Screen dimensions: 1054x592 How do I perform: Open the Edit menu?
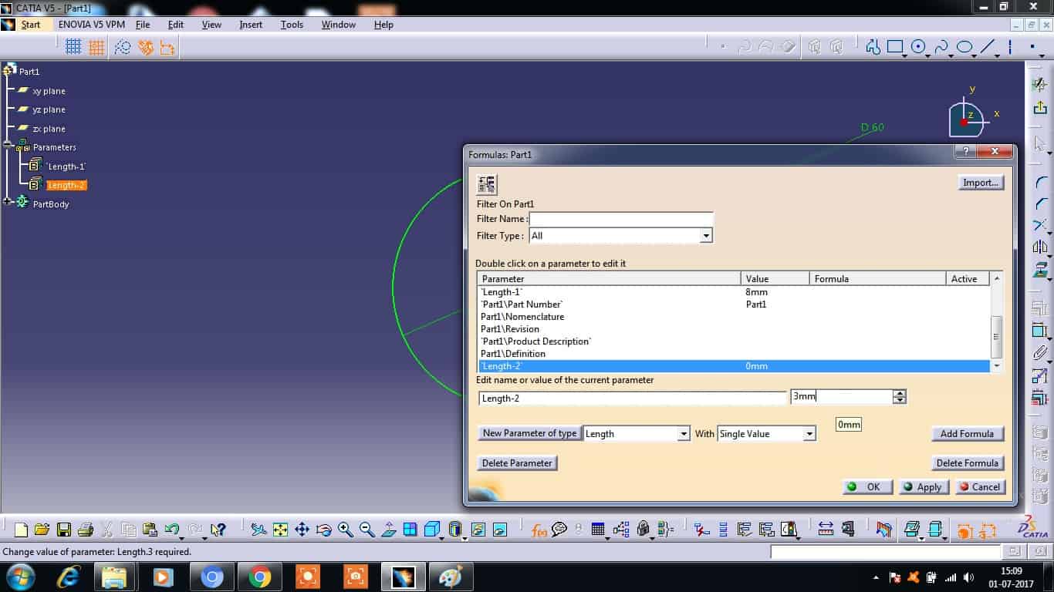point(176,25)
